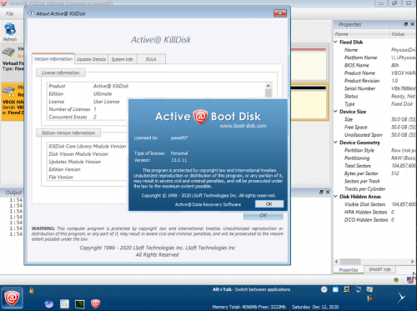Collapse the Disk Hidden Areas property group

click(x=335, y=197)
